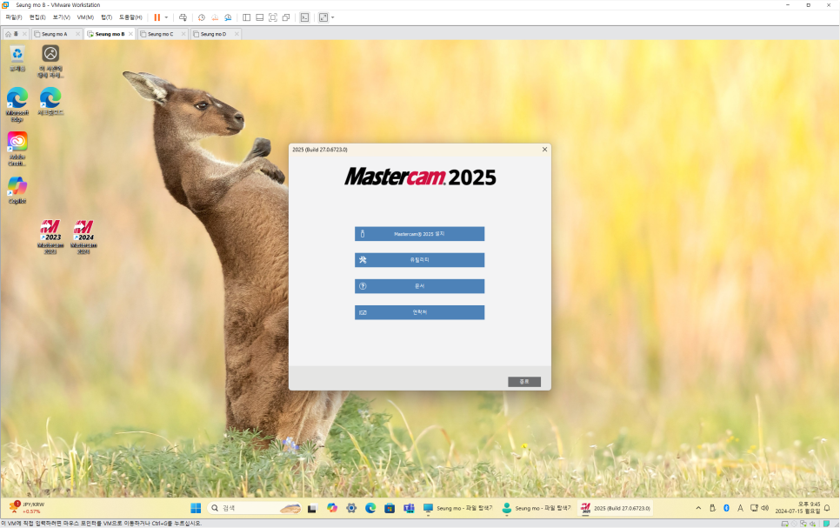This screenshot has height=528, width=840.
Task: Click the Mastercam 2025 install button
Action: pos(419,234)
